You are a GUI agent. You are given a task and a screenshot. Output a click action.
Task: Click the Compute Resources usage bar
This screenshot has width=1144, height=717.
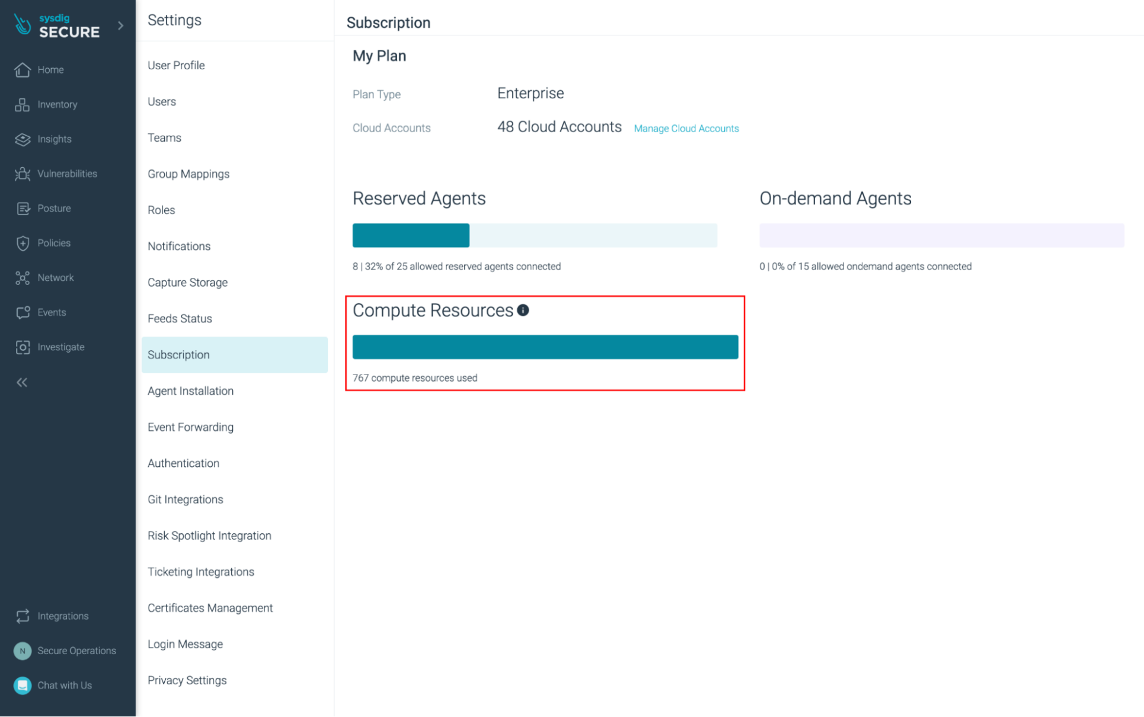click(545, 347)
